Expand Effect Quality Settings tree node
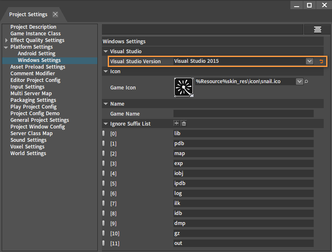The width and height of the screenshot is (332, 252). [6, 40]
